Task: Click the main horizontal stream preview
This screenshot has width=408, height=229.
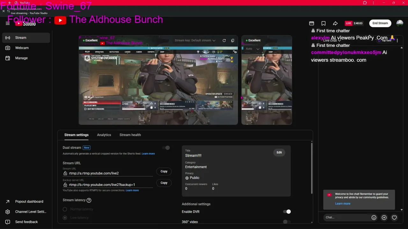Action: click(x=158, y=80)
